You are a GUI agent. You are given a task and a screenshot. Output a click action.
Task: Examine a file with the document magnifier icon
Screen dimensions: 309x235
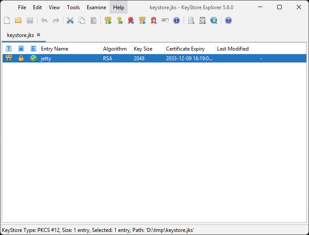click(191, 20)
